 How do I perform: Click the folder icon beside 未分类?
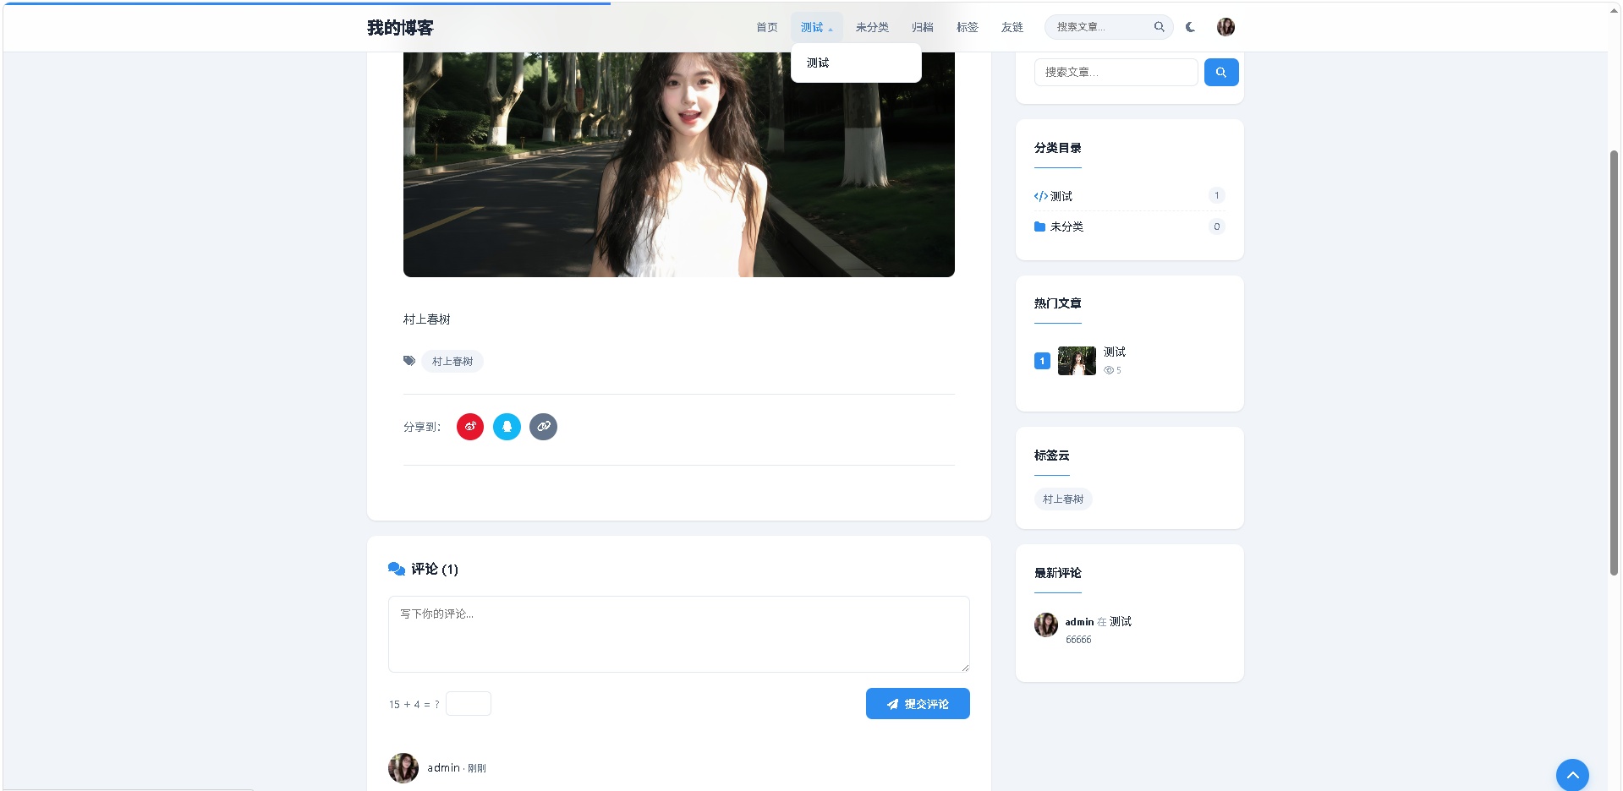pyautogui.click(x=1039, y=226)
